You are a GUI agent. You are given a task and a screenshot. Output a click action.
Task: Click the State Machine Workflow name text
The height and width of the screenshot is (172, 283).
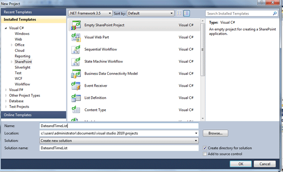pyautogui.click(x=104, y=62)
